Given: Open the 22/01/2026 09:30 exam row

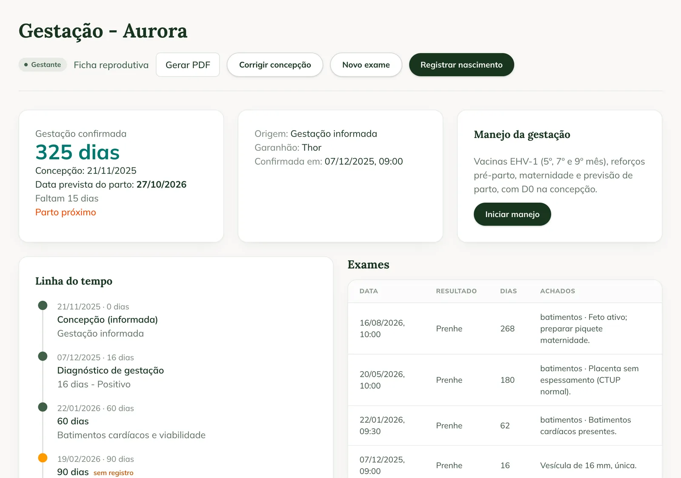Looking at the screenshot, I should (x=505, y=426).
